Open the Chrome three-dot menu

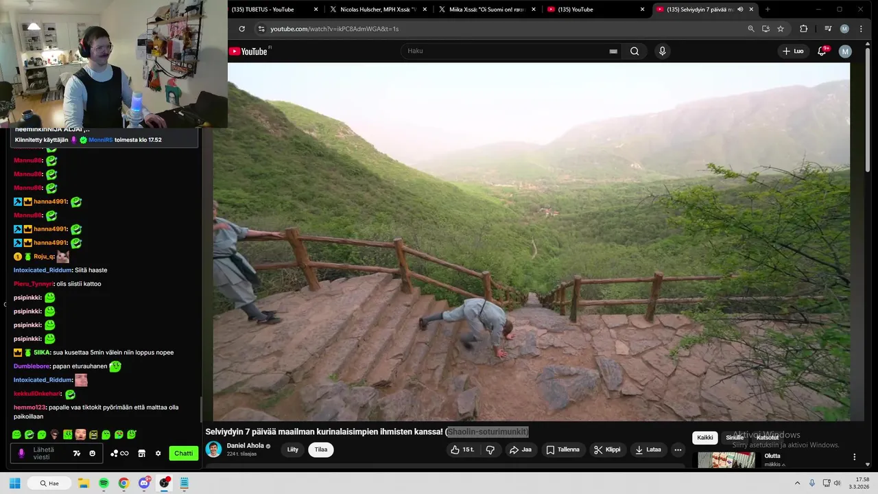click(861, 29)
